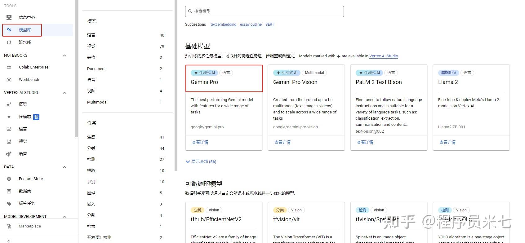
Task: Open the Vertex AI Studio link
Action: click(384, 56)
